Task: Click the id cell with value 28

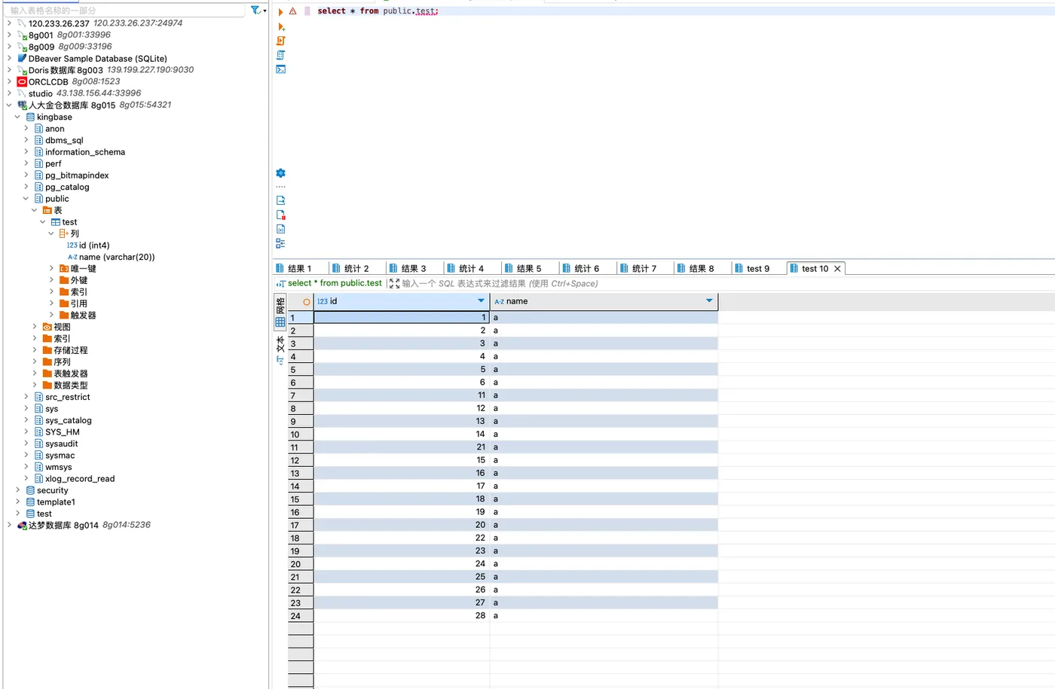Action: coord(402,616)
